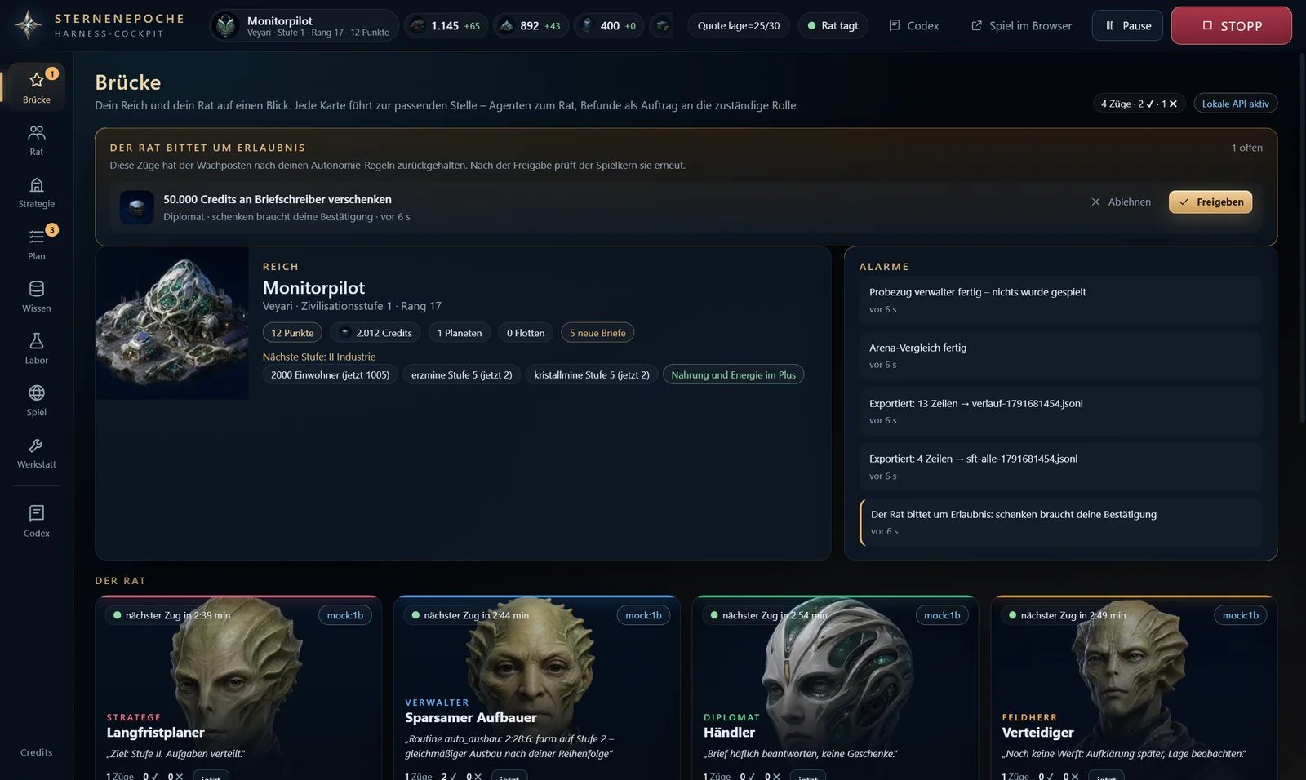Image resolution: width=1306 pixels, height=780 pixels.
Task: Approve the gift request with Freigeben
Action: coord(1210,202)
